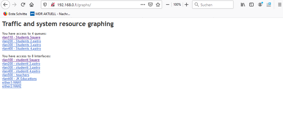Open interface vlan600 - JK Educations

tap(19, 79)
